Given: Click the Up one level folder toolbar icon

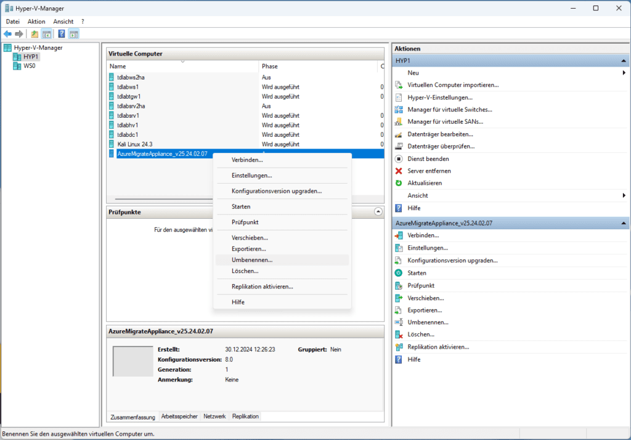Looking at the screenshot, I should click(35, 34).
